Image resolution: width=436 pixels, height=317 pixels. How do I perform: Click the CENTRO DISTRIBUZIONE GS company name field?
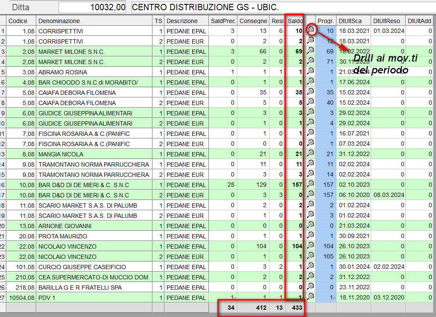click(282, 7)
